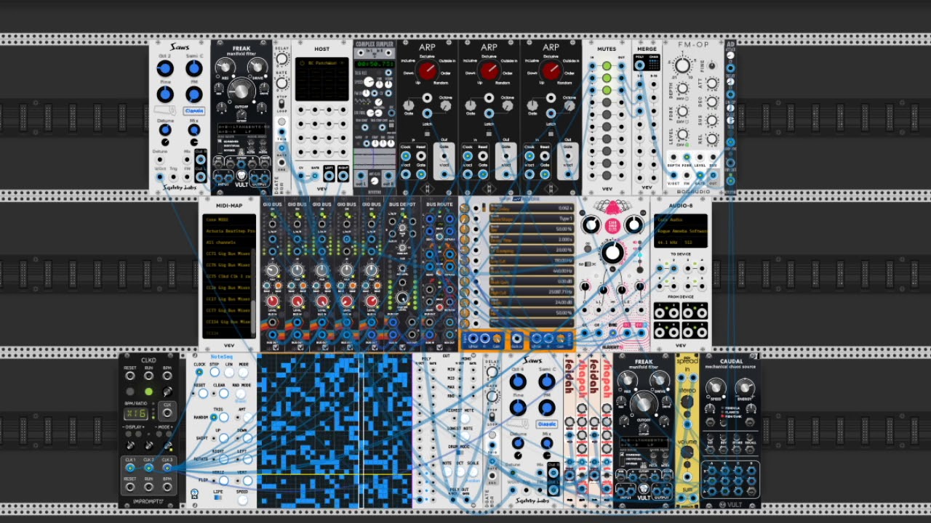This screenshot has width=931, height=523.
Task: Click the CLK 2 output jack on CLKD
Action: click(x=148, y=468)
